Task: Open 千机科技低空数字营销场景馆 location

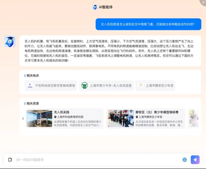Action: tap(55, 86)
